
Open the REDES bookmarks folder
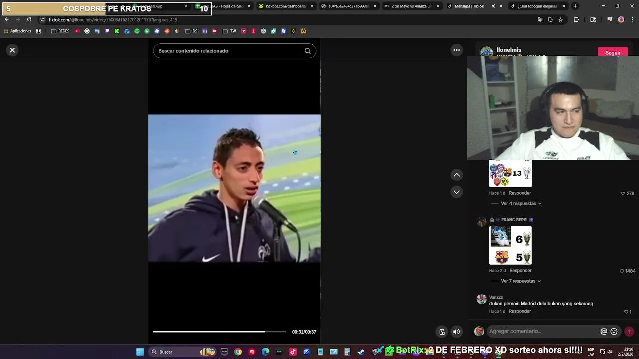[x=60, y=31]
